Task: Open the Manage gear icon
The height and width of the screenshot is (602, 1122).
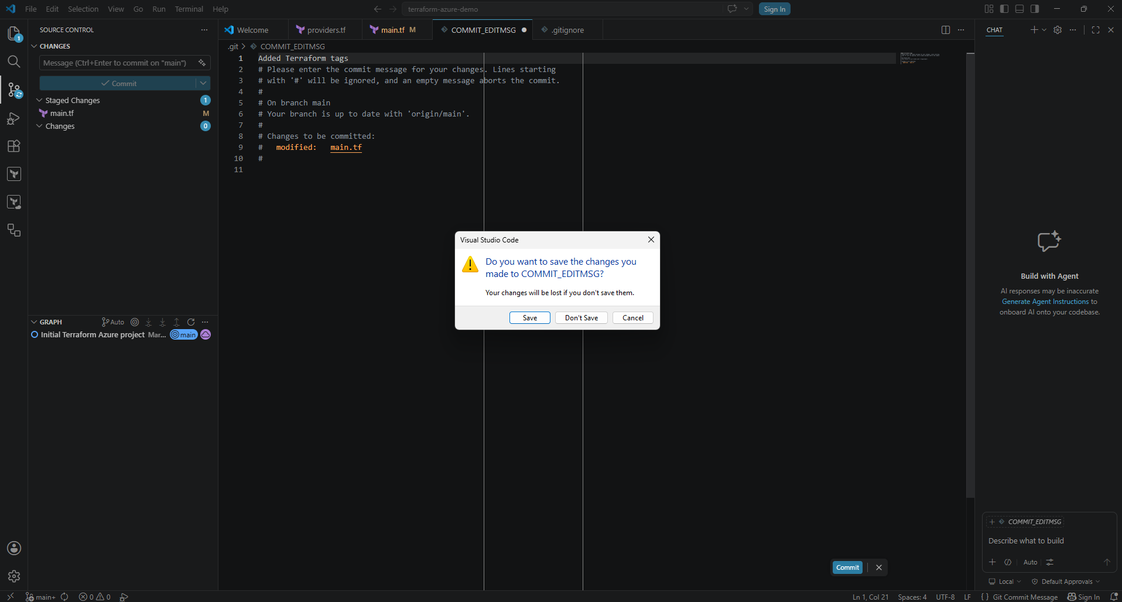Action: coord(14,576)
